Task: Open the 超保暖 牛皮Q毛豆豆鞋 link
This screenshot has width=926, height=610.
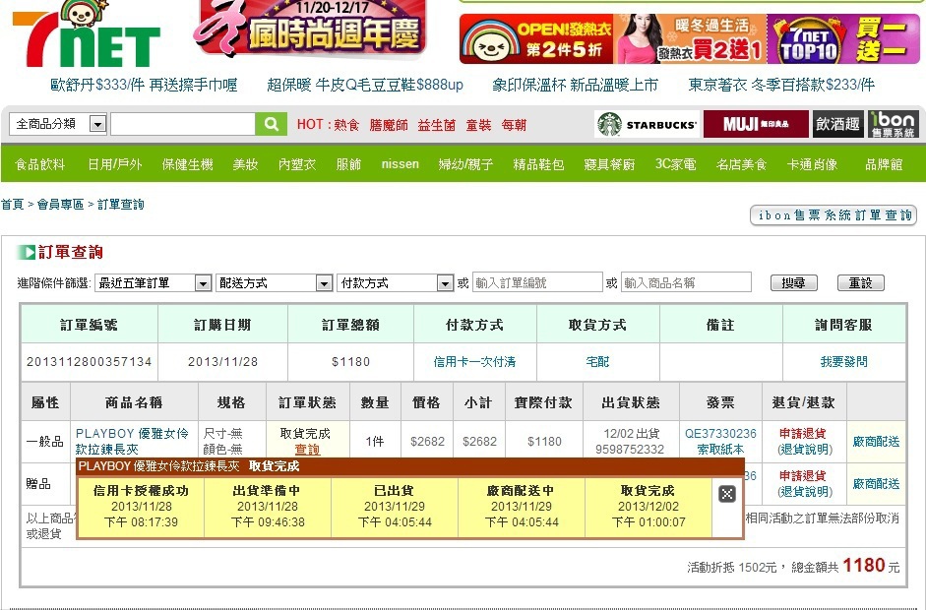Action: pyautogui.click(x=365, y=85)
